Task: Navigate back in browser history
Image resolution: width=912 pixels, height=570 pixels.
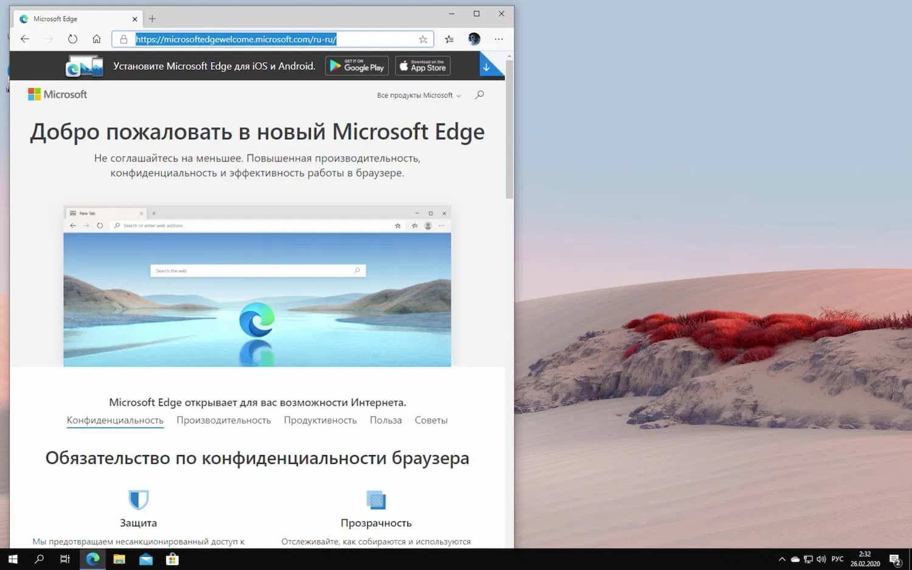Action: [24, 38]
